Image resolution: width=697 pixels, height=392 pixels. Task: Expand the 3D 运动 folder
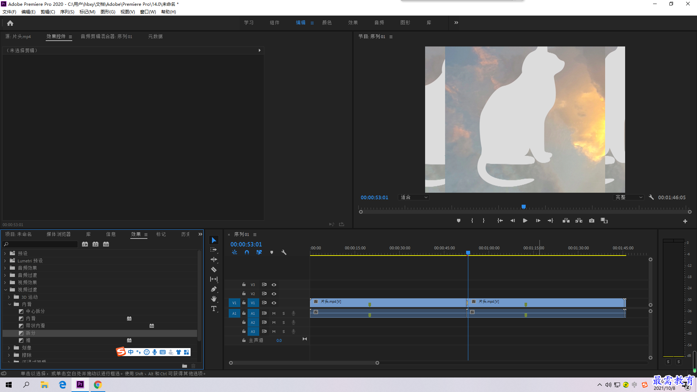click(9, 297)
